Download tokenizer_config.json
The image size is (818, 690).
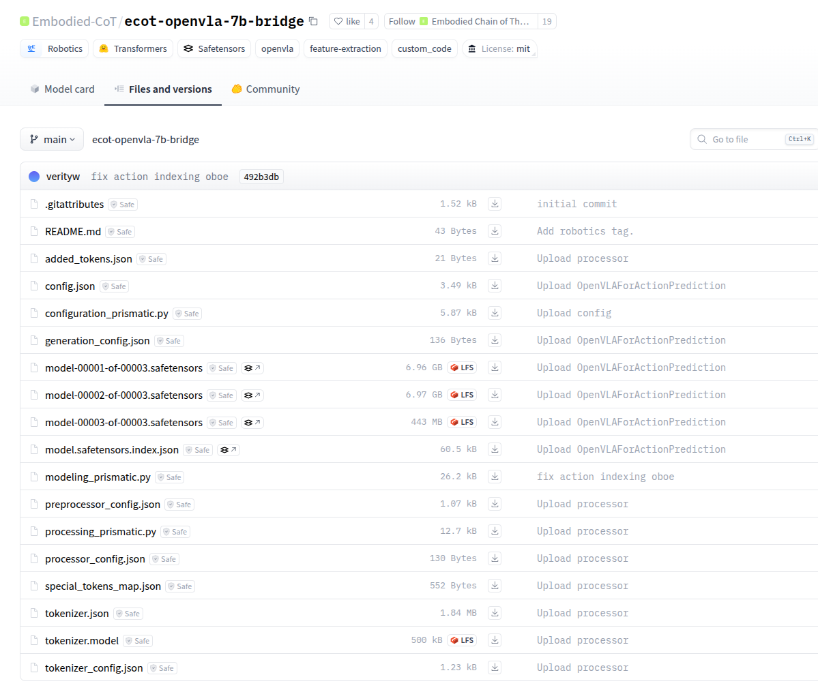point(495,667)
